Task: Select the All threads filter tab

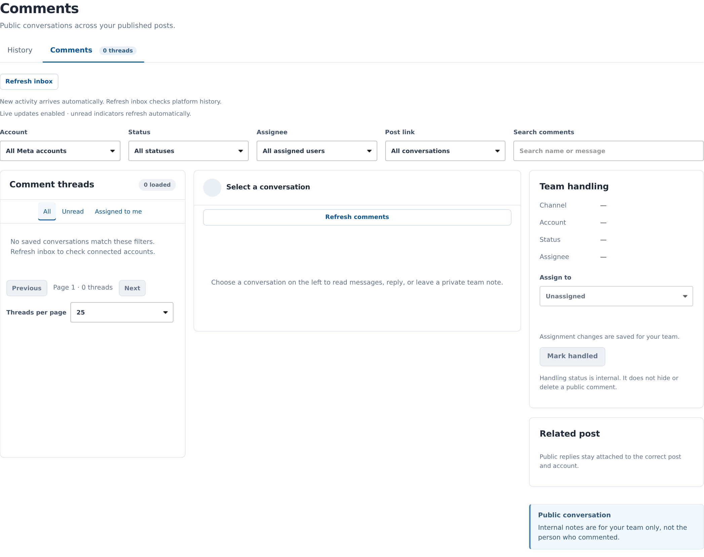Action: [x=47, y=211]
